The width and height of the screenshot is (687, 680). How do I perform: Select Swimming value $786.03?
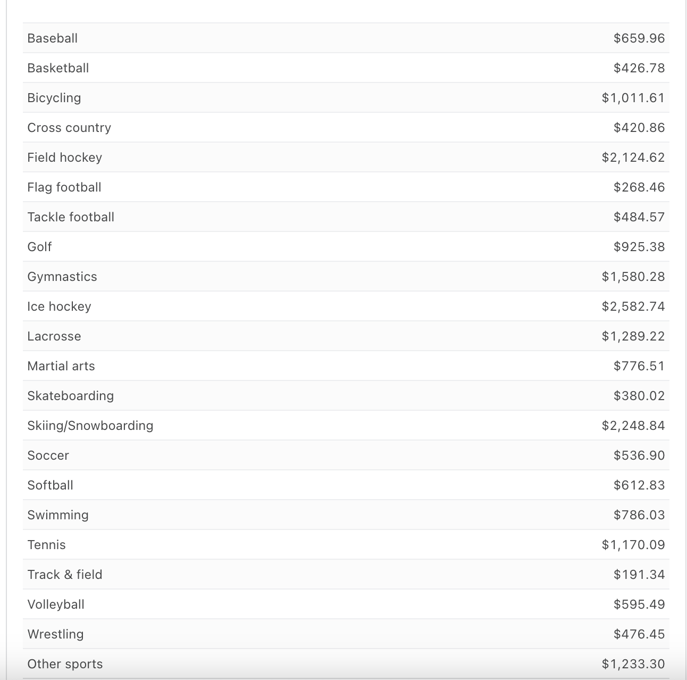click(x=639, y=515)
